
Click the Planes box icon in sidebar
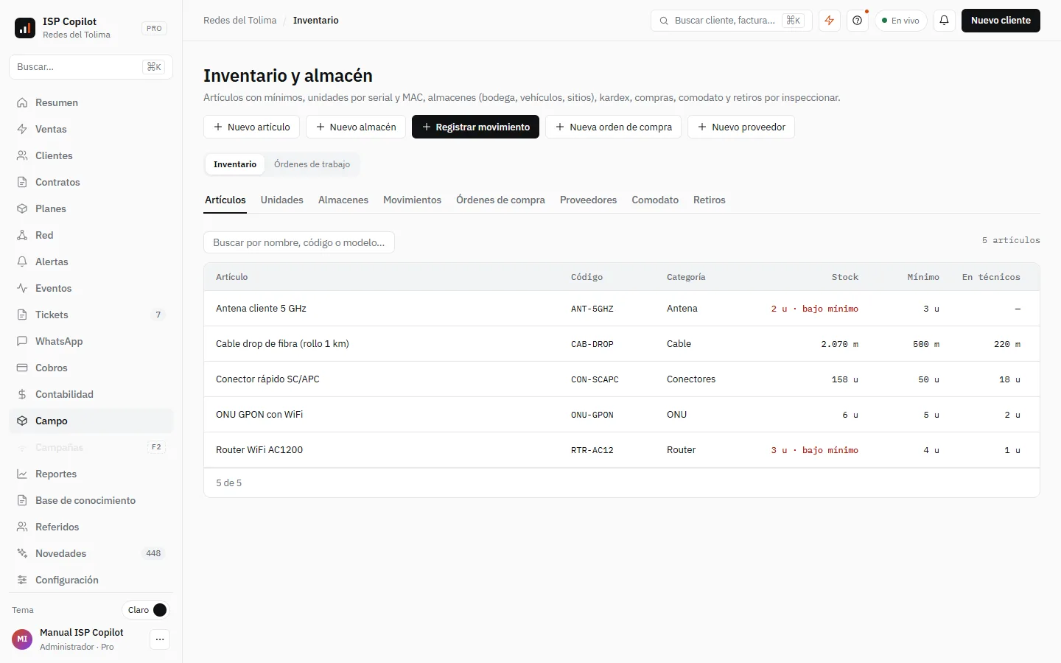pyautogui.click(x=22, y=208)
